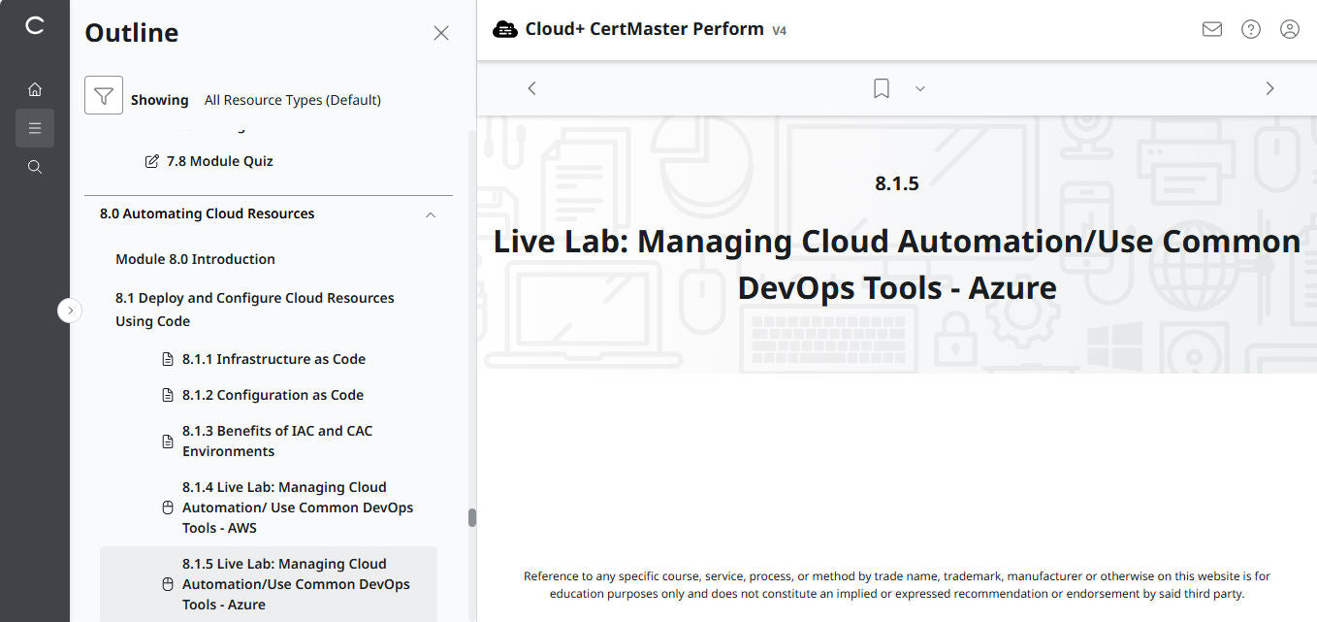Click the Outline panel scrollbar
1317x622 pixels.
[x=472, y=517]
